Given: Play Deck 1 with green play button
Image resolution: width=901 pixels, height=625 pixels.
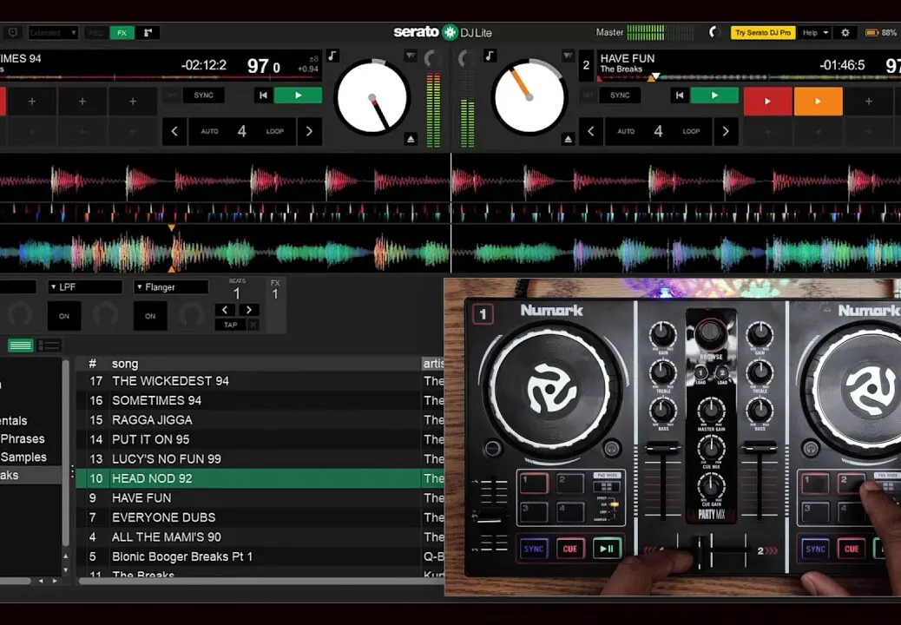Looking at the screenshot, I should tap(298, 95).
